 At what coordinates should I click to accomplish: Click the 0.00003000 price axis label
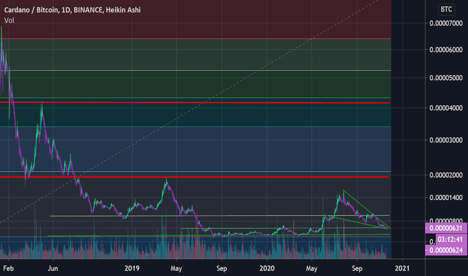pos(446,140)
